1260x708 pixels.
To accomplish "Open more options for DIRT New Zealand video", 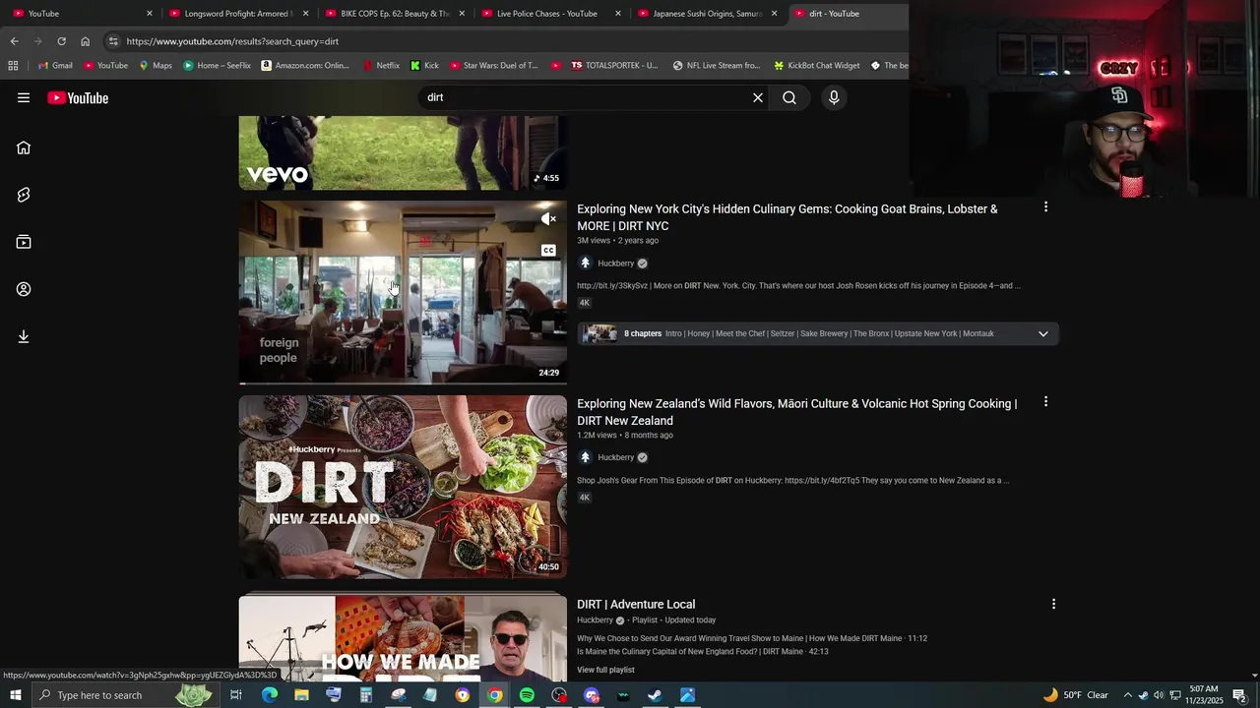I will (x=1045, y=402).
